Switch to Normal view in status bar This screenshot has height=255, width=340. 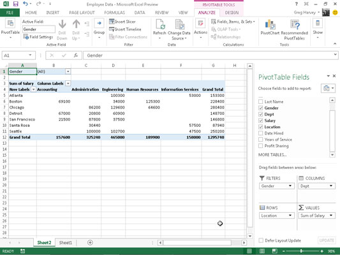(x=249, y=251)
